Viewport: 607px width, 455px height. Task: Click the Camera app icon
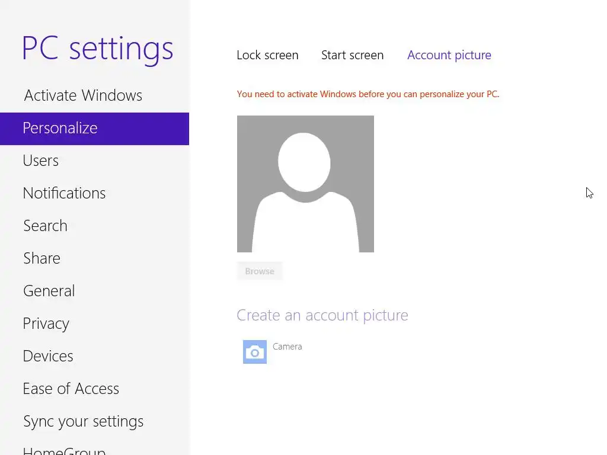[255, 352]
